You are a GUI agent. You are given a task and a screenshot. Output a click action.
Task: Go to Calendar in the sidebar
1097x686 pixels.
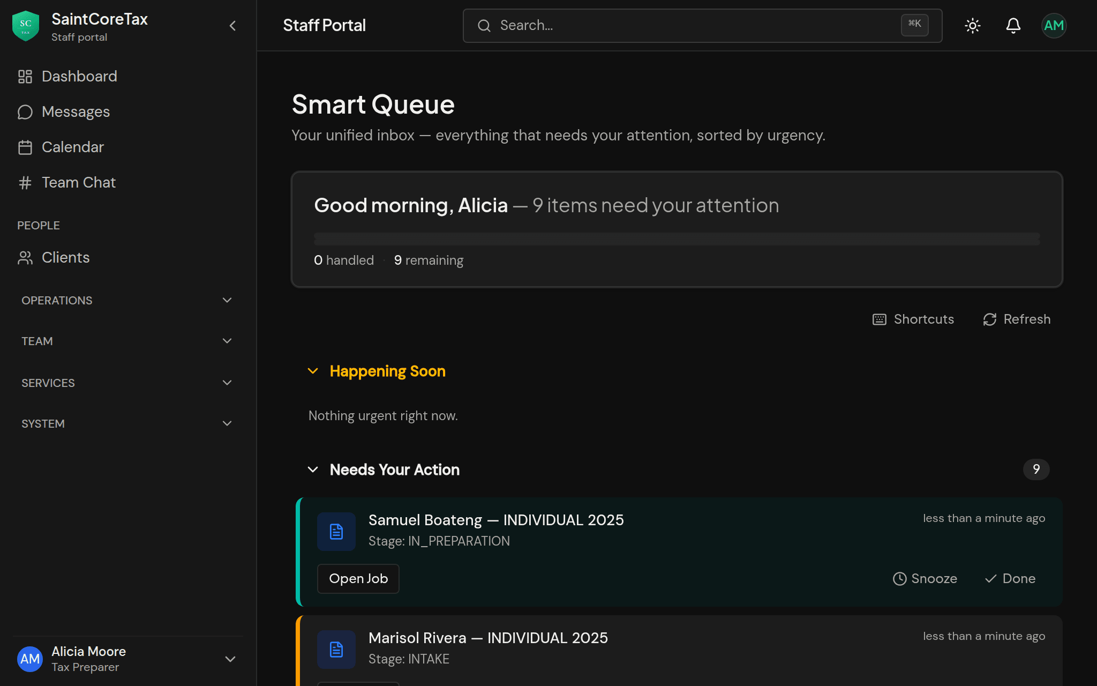point(129,147)
